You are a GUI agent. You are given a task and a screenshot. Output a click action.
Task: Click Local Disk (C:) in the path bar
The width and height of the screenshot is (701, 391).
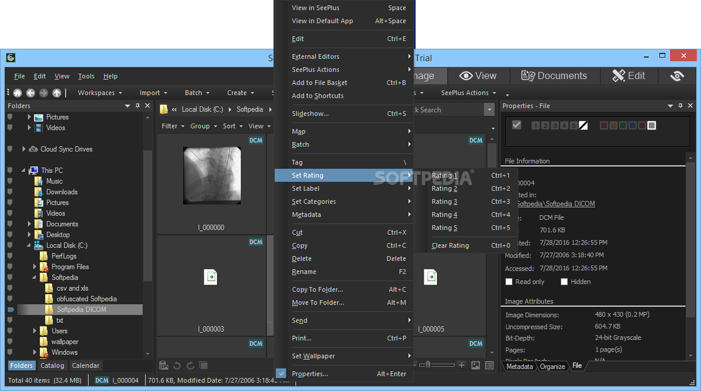tap(202, 109)
